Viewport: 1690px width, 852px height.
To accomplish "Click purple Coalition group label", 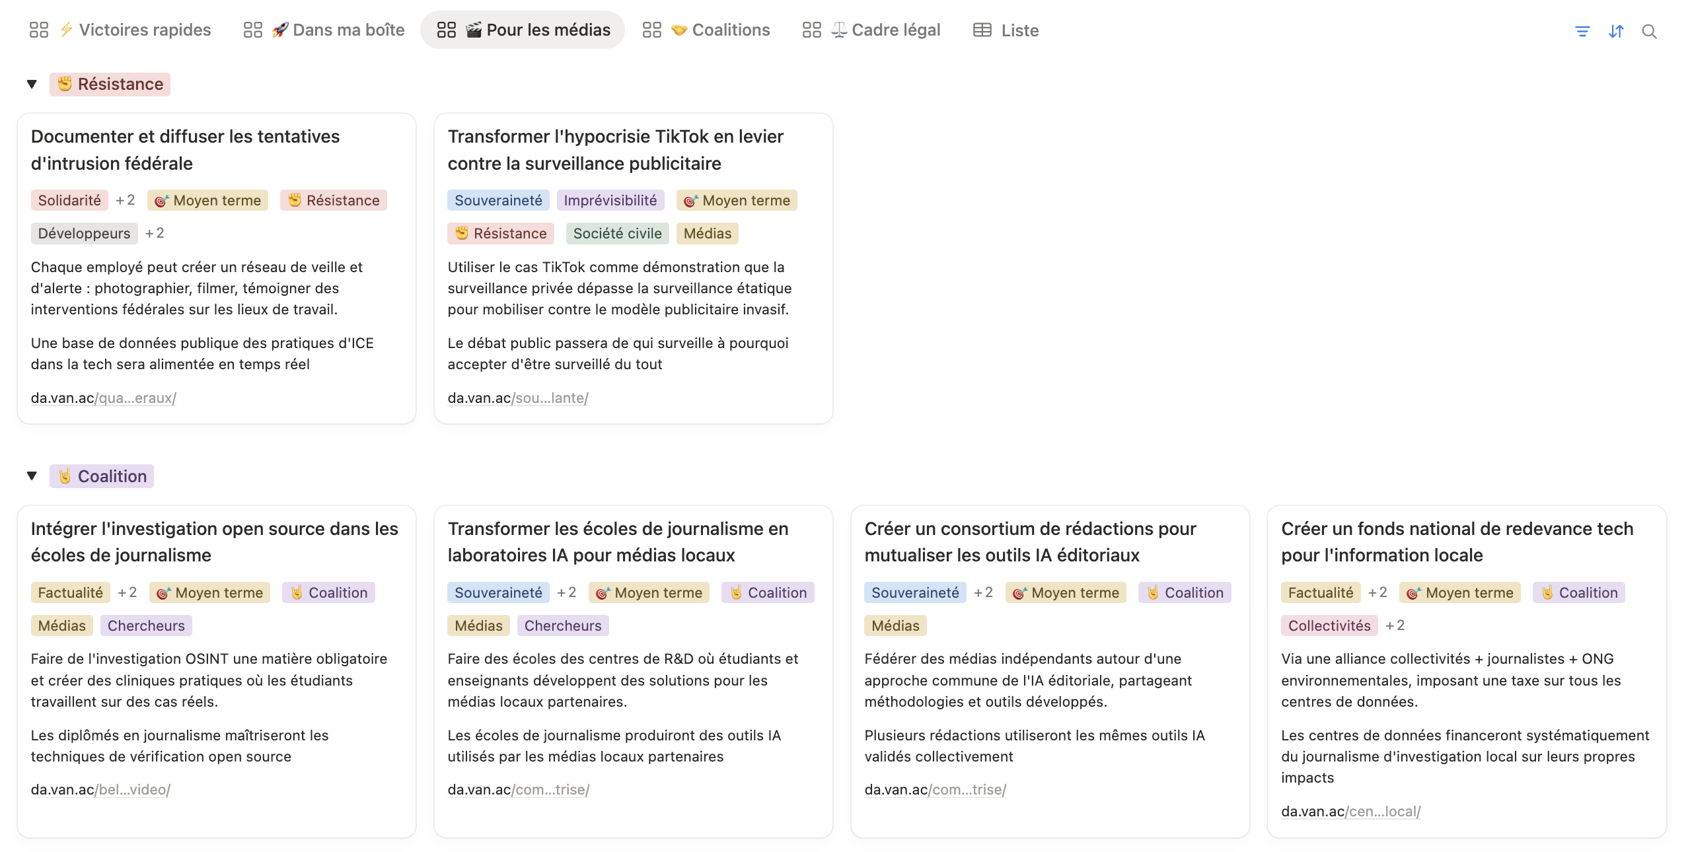I will pos(102,476).
